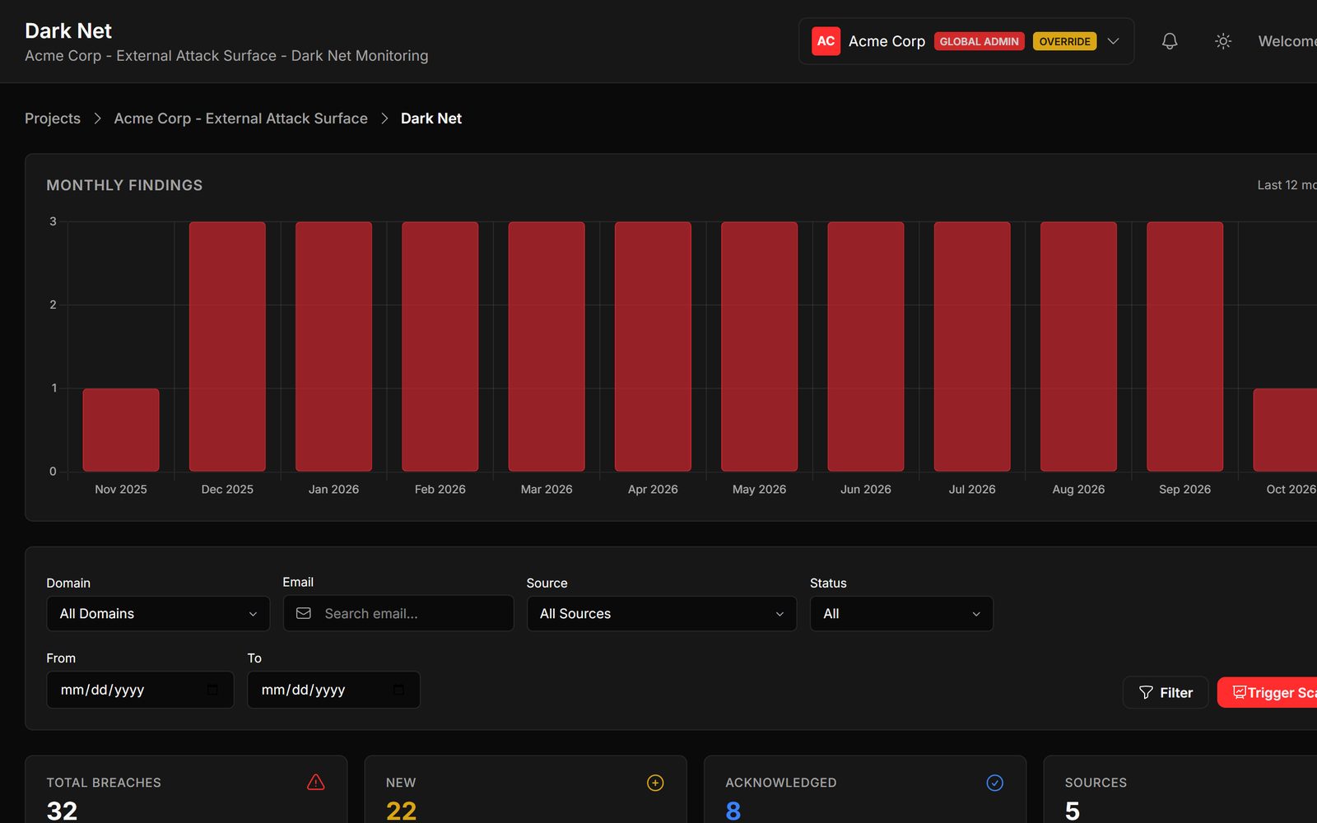
Task: Click the acknowledged value 8
Action: pyautogui.click(x=733, y=811)
